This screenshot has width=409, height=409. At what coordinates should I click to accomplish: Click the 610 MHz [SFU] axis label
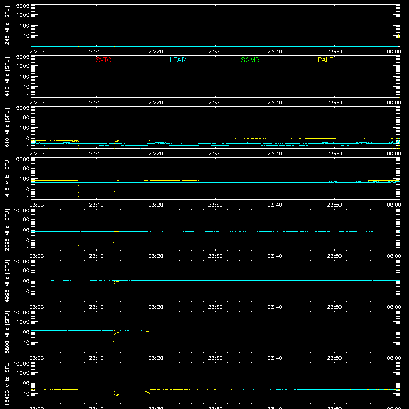(x=7, y=127)
